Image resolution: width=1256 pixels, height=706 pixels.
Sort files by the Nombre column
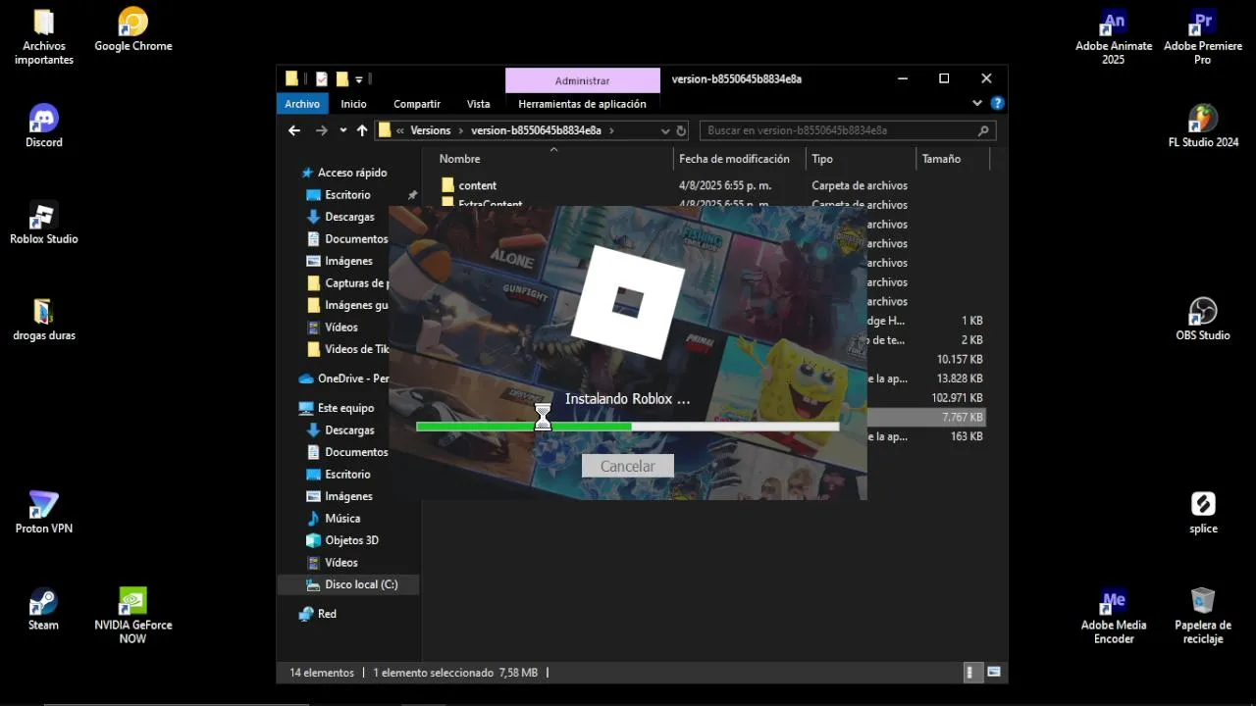(459, 159)
